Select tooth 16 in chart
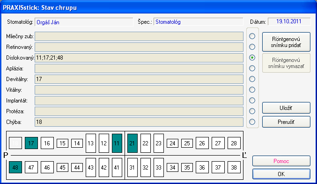This screenshot has width=317, height=184. pos(47,143)
